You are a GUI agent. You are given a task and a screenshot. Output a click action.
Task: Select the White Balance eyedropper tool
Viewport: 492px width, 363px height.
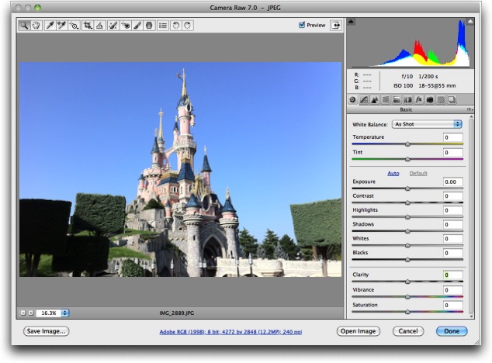[50, 26]
